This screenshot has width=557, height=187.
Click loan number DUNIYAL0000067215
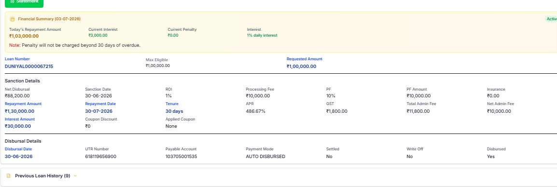(x=29, y=67)
